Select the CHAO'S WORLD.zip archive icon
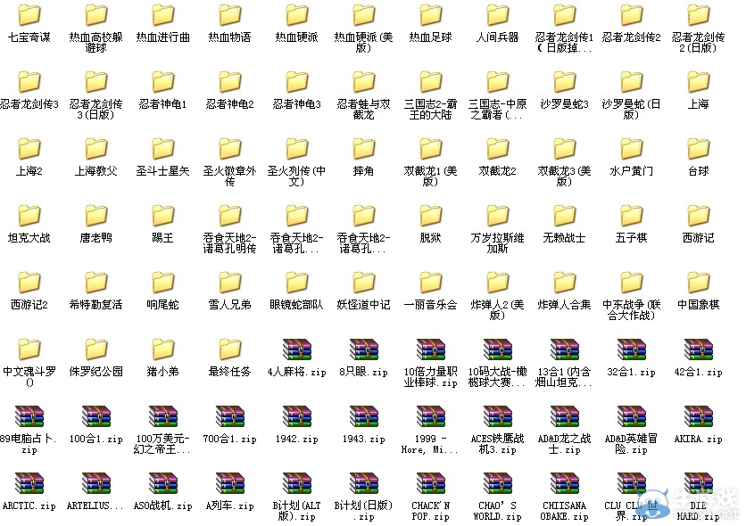This screenshot has height=526, width=746. [498, 484]
